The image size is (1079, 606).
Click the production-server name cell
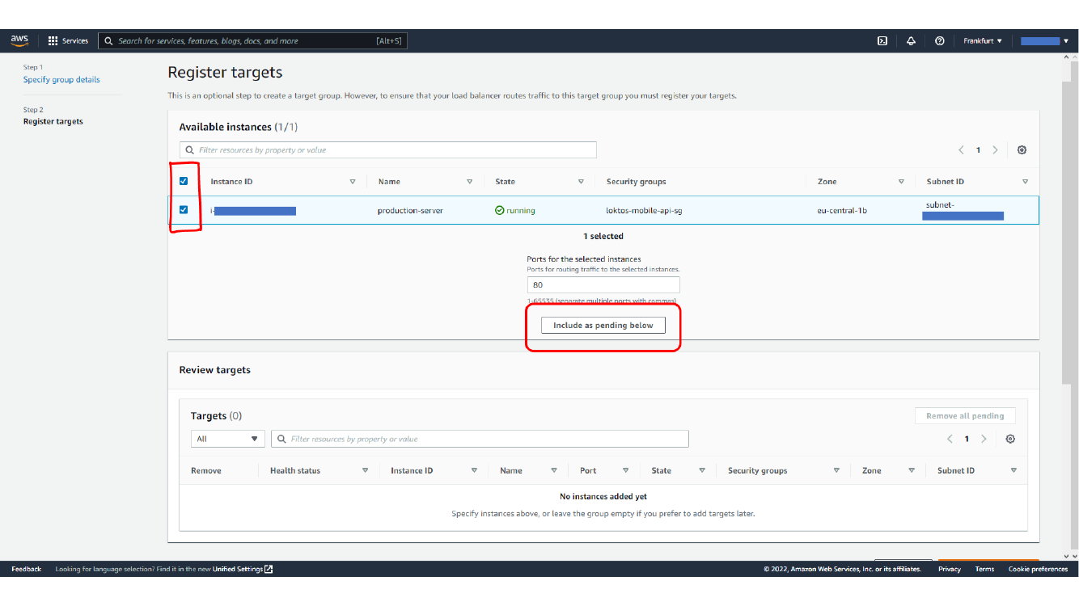point(410,211)
